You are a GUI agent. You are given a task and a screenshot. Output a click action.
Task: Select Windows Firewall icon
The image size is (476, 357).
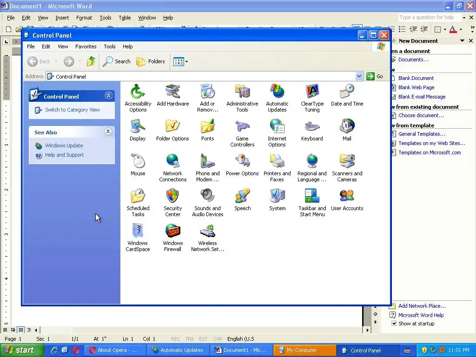click(173, 238)
